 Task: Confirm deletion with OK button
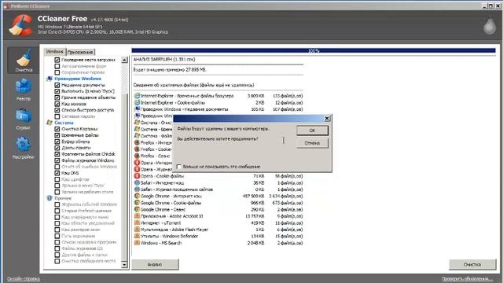(x=312, y=130)
